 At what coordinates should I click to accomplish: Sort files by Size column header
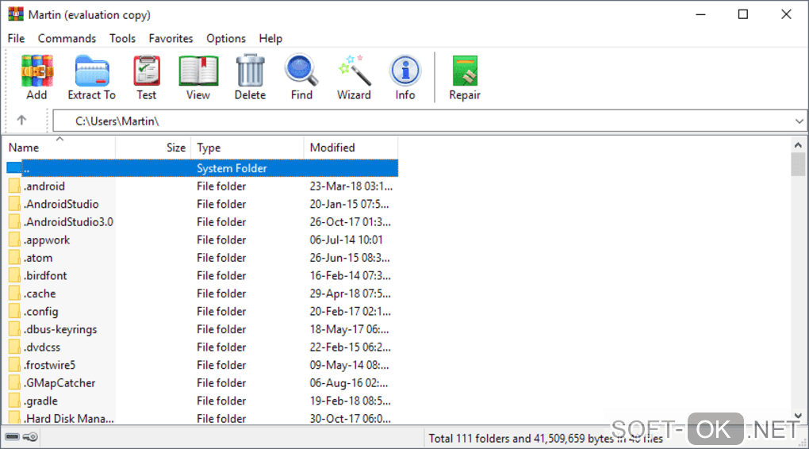click(x=153, y=148)
